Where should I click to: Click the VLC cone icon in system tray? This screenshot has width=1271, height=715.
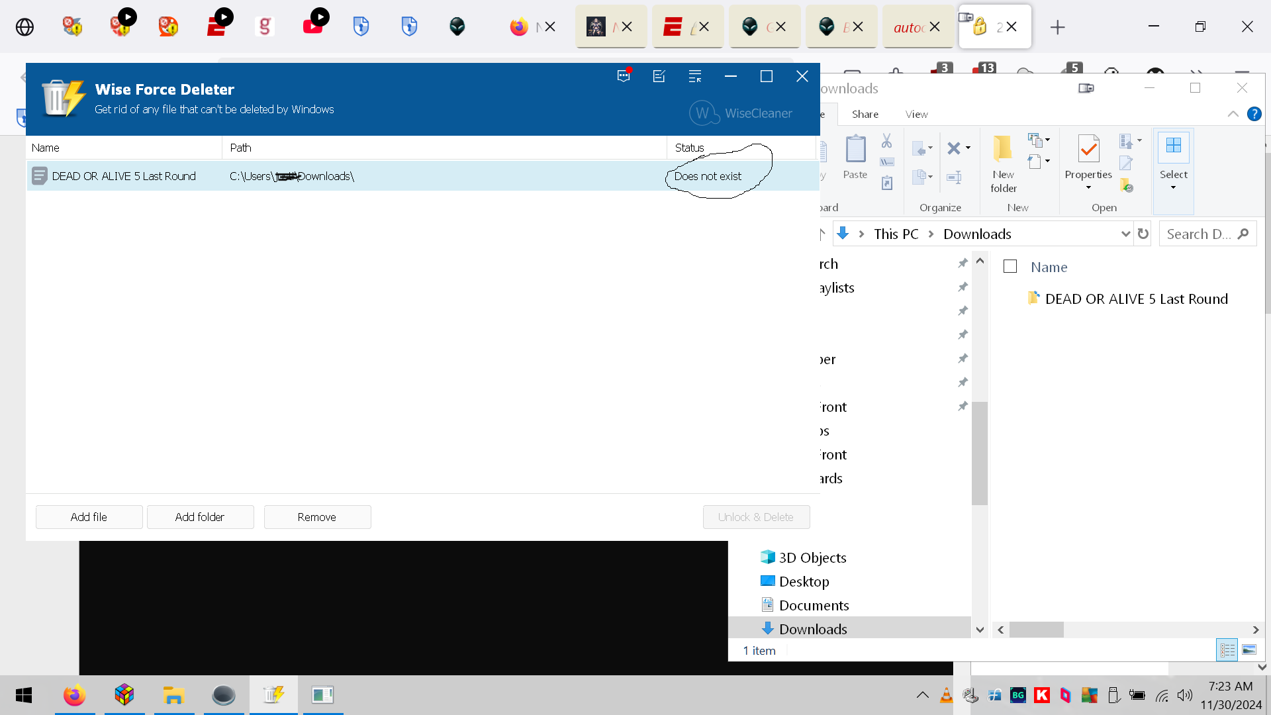pyautogui.click(x=947, y=695)
